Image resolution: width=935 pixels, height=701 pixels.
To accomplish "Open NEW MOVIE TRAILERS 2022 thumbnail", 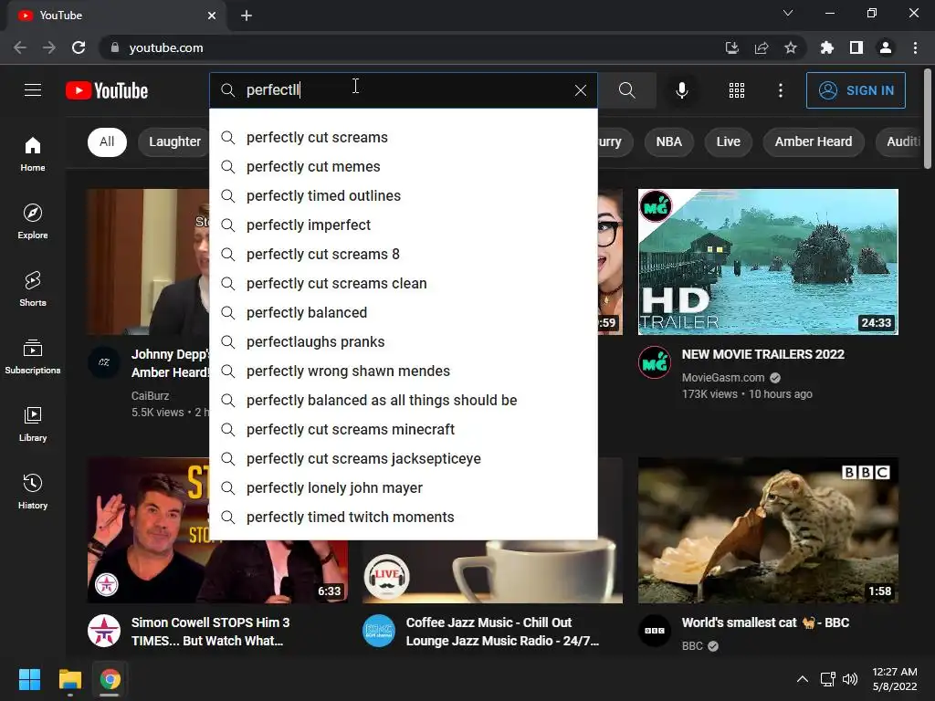I will (x=768, y=262).
